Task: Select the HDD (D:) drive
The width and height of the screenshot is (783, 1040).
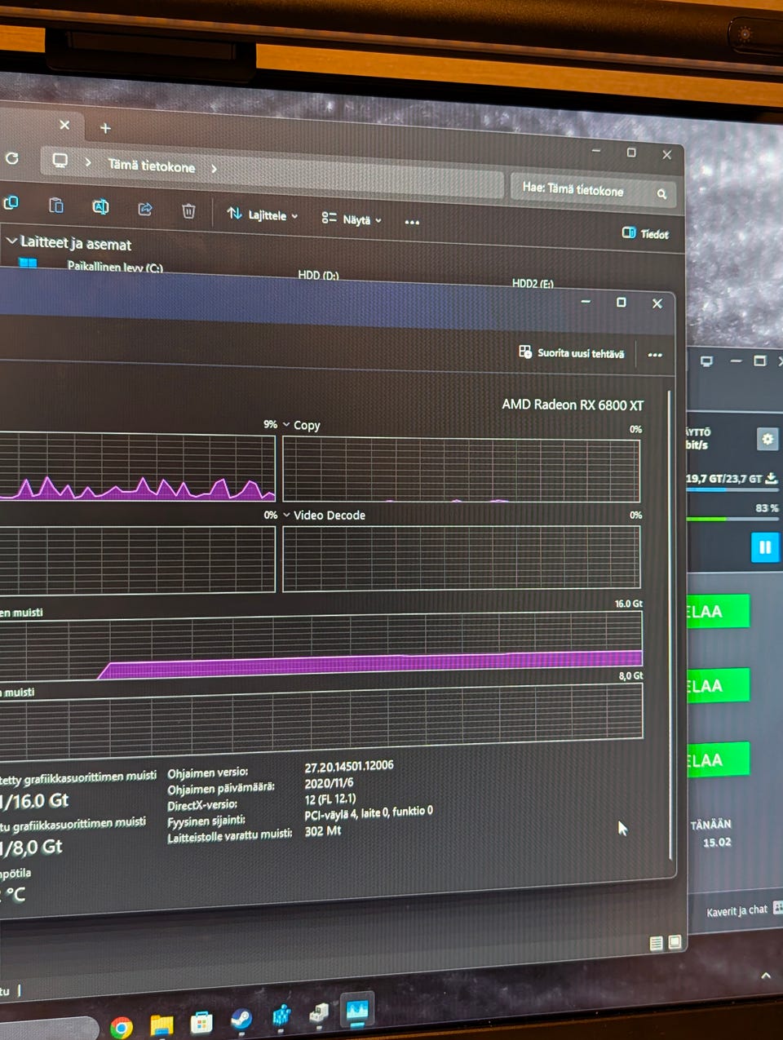Action: point(318,275)
